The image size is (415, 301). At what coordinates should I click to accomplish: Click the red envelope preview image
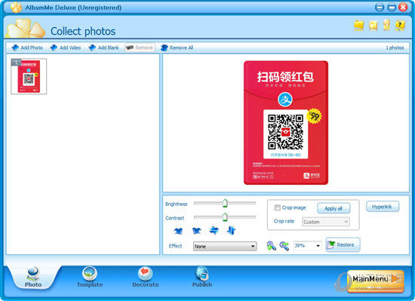286,123
